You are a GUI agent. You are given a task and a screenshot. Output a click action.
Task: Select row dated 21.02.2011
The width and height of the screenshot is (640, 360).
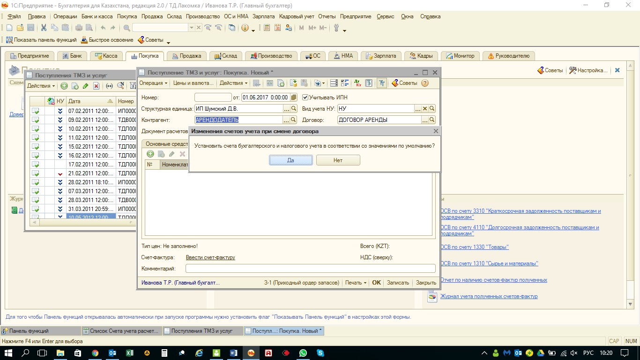point(83,173)
